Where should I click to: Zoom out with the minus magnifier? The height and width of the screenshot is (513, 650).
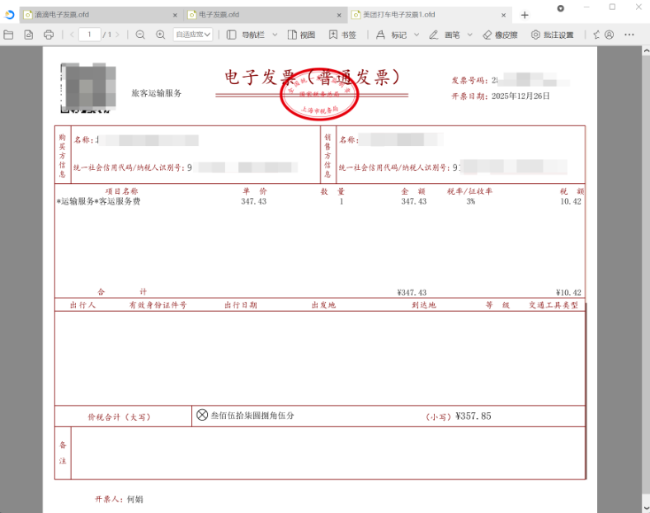140,35
